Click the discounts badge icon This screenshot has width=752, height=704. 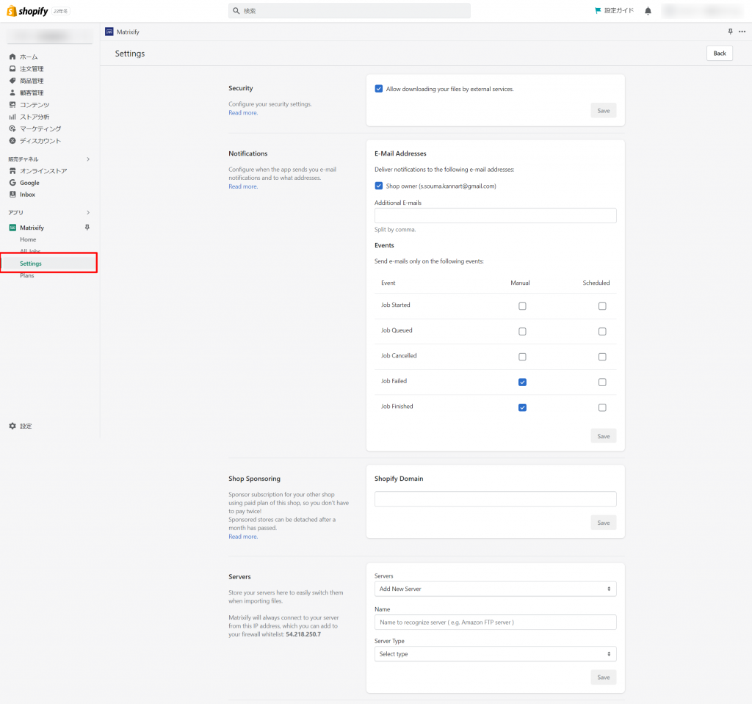[12, 140]
